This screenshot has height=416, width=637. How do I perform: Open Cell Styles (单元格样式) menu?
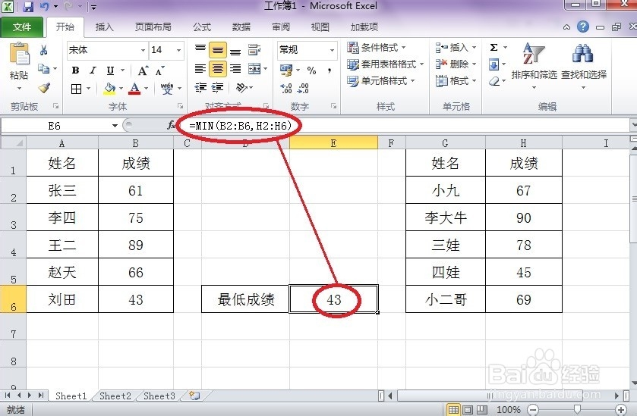tap(380, 80)
